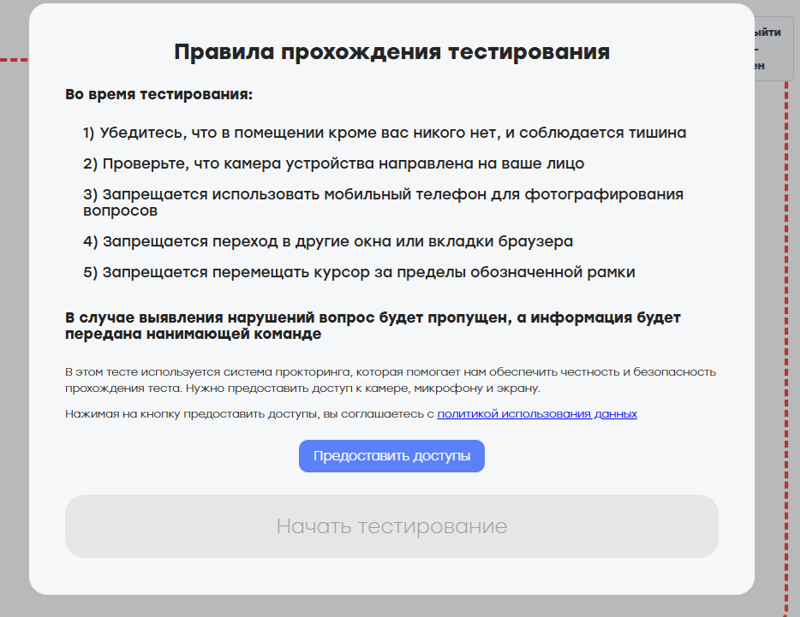This screenshot has width=800, height=617.
Task: Click the red dashed line at top left
Action: pyautogui.click(x=14, y=60)
